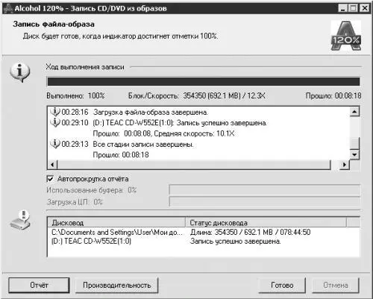This screenshot has height=299, width=373.
Task: Click the log horizontal scroll right arrow
Action: pyautogui.click(x=345, y=165)
